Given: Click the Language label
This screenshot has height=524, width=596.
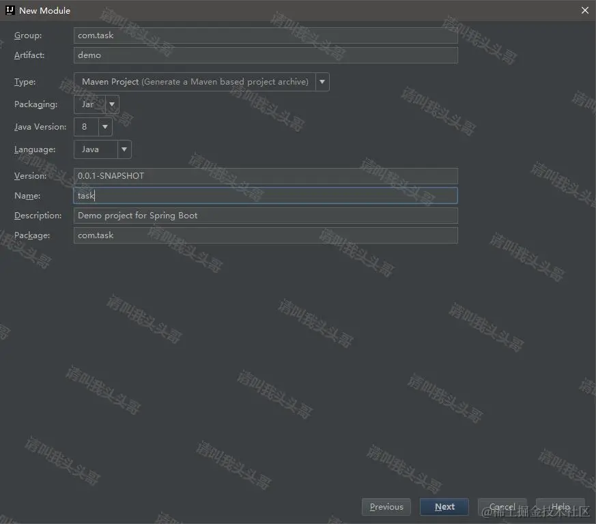Looking at the screenshot, I should [35, 149].
